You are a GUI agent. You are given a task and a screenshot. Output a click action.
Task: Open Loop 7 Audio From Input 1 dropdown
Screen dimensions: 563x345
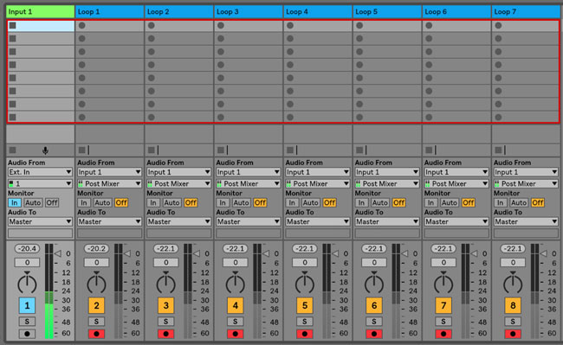[526, 172]
